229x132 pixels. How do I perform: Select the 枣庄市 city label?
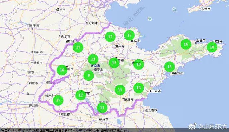click(x=104, y=103)
